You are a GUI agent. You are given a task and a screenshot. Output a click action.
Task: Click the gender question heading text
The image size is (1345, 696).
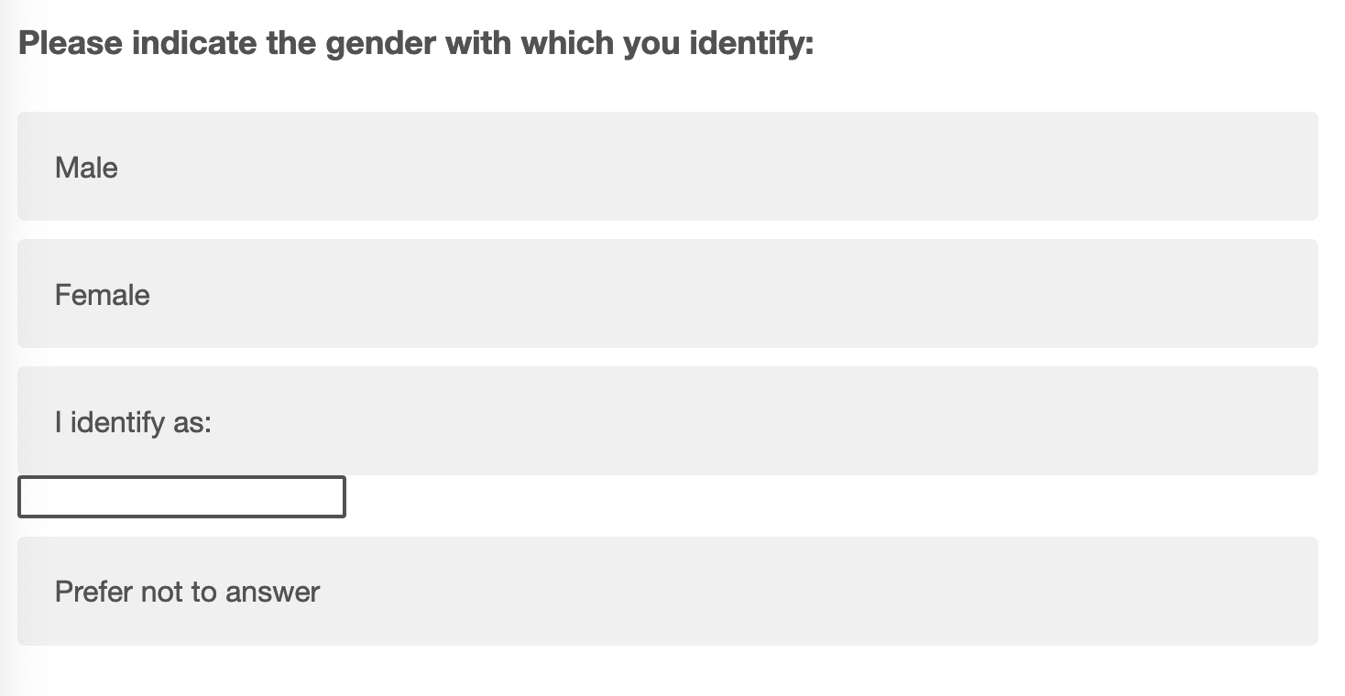pos(416,43)
